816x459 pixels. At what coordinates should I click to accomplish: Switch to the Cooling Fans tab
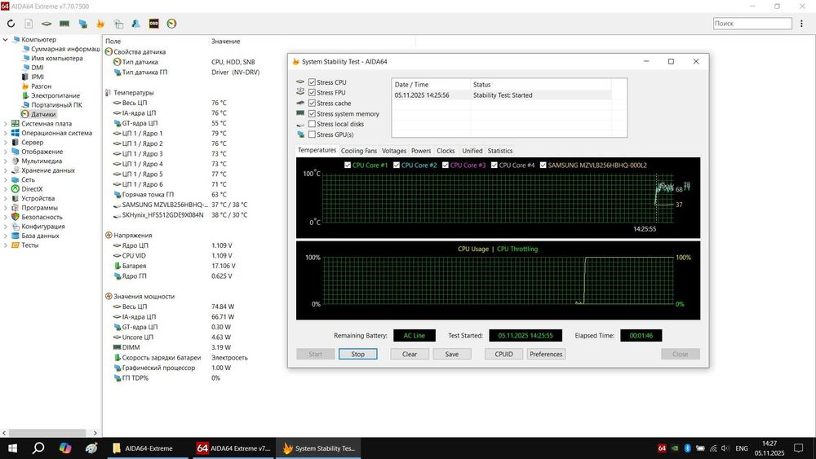(358, 151)
